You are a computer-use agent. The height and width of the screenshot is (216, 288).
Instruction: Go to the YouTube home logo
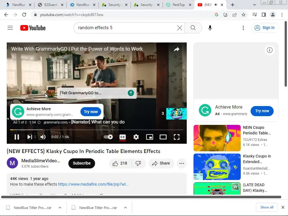coord(33,28)
